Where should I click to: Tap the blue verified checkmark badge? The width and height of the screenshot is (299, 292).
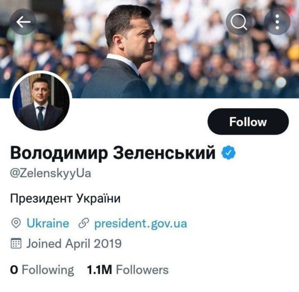click(x=229, y=153)
